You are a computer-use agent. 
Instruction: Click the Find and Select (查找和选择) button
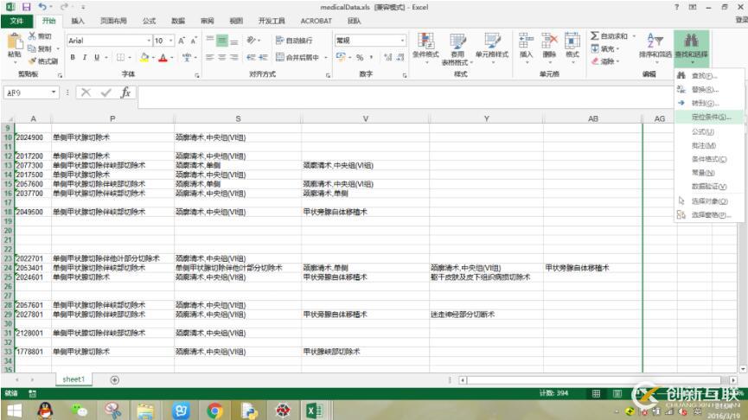pos(691,47)
